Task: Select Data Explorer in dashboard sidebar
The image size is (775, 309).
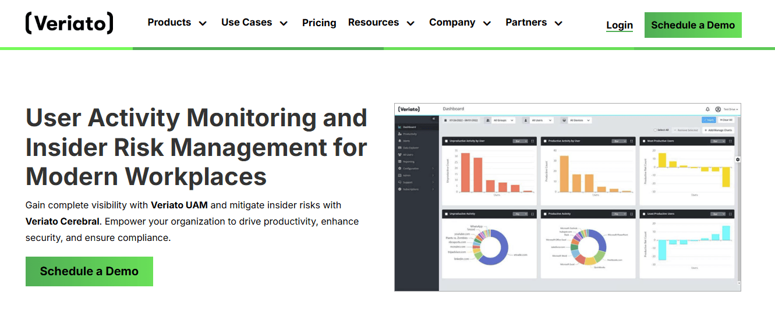Action: (411, 148)
